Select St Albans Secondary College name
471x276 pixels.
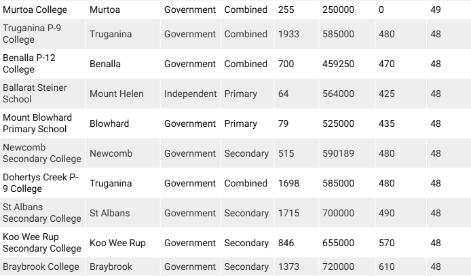click(x=42, y=213)
